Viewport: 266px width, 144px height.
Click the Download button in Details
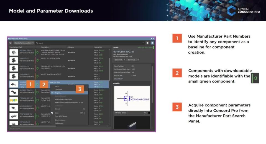[x=132, y=60]
